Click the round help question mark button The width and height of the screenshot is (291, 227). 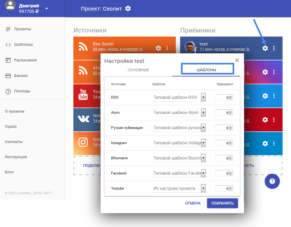(x=272, y=181)
